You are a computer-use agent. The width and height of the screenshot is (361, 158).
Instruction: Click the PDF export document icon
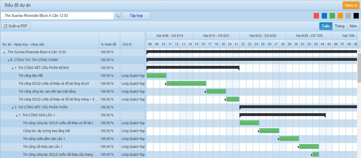pyautogui.click(x=6, y=26)
